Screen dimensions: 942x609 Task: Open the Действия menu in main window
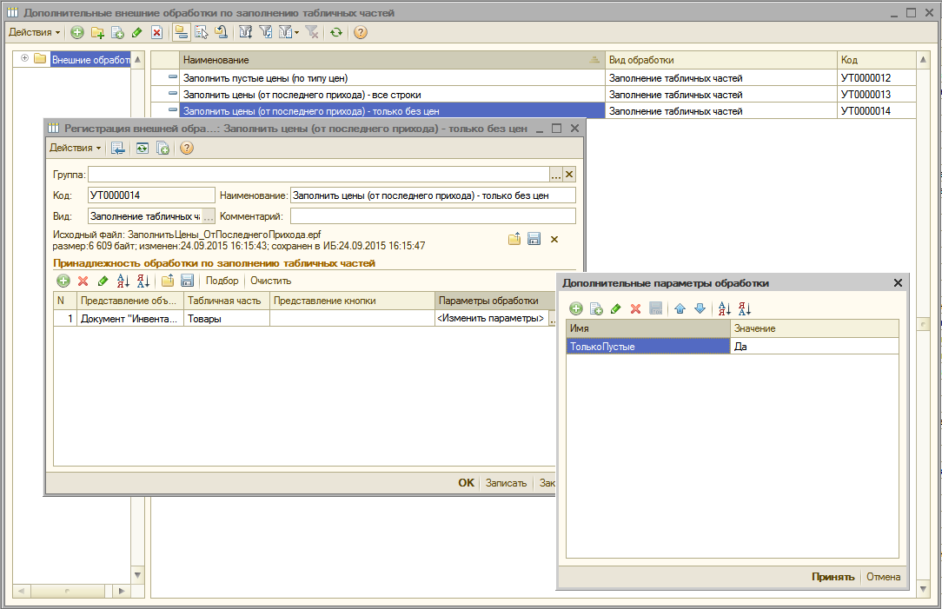coord(34,32)
